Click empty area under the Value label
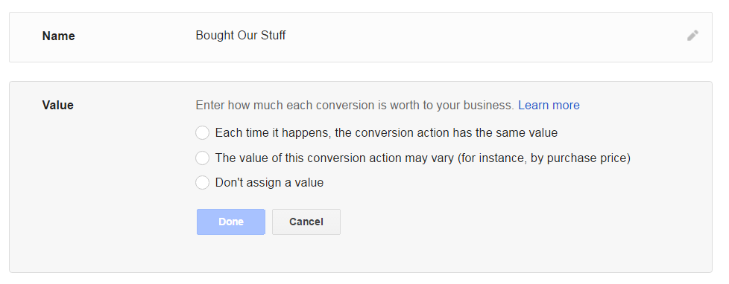 pyautogui.click(x=93, y=186)
